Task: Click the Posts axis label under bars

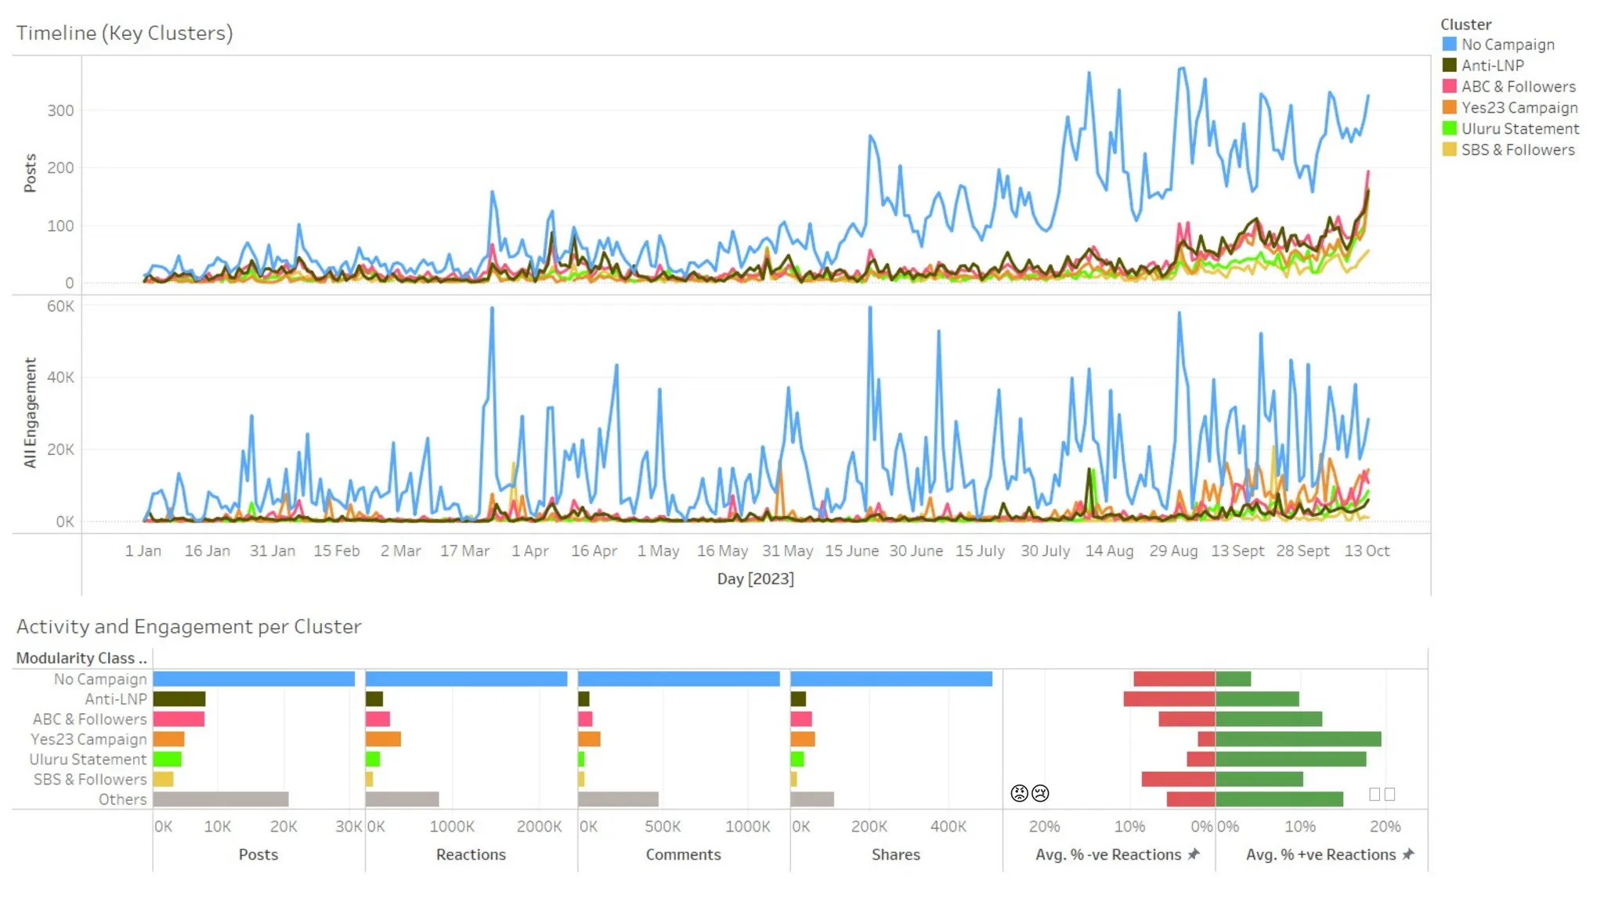Action: (258, 854)
